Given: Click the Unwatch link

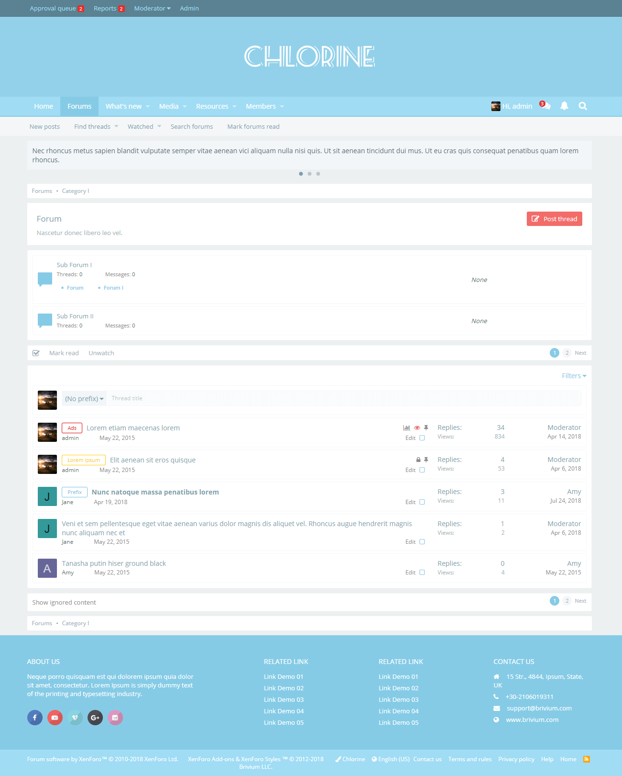Looking at the screenshot, I should click(101, 353).
